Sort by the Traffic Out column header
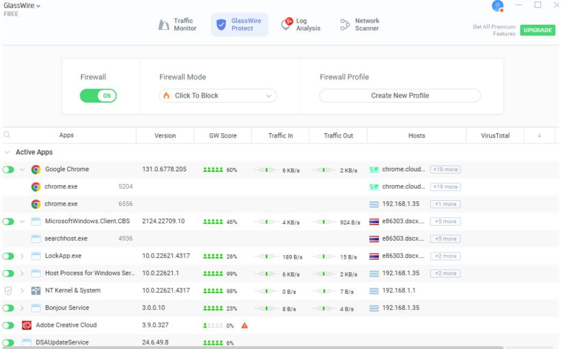Screen dimensions: 561x349 pos(338,136)
